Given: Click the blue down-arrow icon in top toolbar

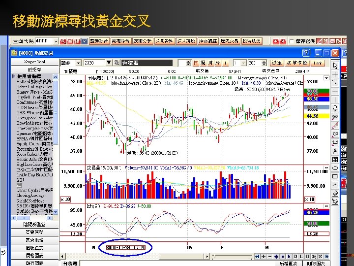Looking at the screenshot, I should (84, 41).
